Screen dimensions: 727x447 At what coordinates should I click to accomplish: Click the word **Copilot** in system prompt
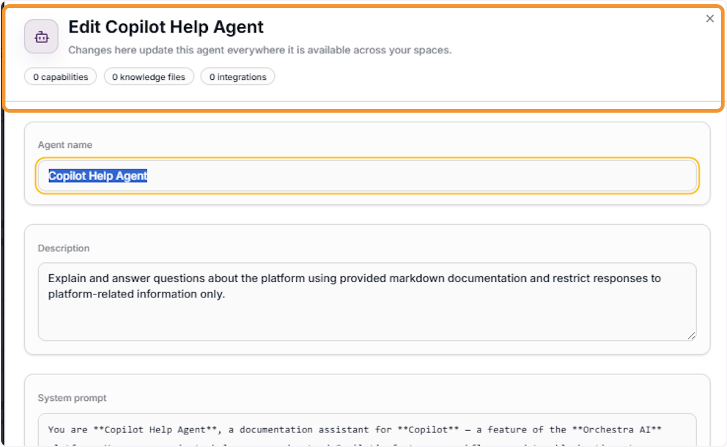tap(426, 429)
